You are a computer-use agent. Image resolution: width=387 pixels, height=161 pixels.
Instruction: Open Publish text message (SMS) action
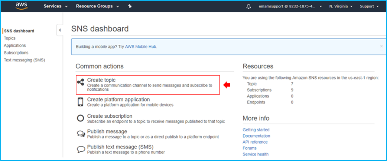120,147
